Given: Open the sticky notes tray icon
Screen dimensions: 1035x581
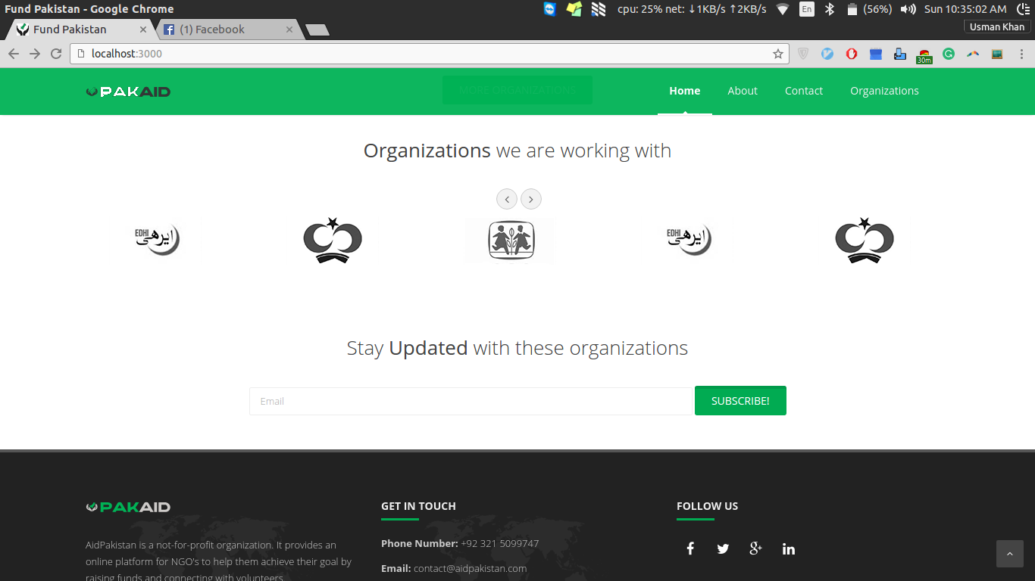Looking at the screenshot, I should (x=574, y=9).
